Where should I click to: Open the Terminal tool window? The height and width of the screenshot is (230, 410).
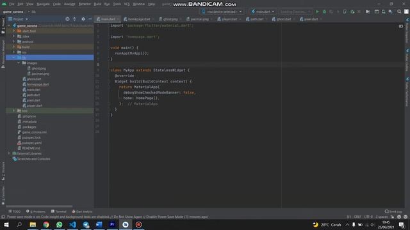pyautogui.click(x=59, y=211)
